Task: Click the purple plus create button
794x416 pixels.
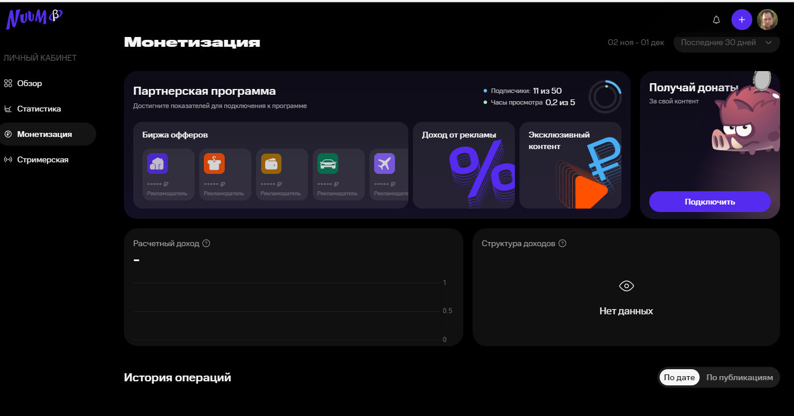Action: click(x=741, y=20)
